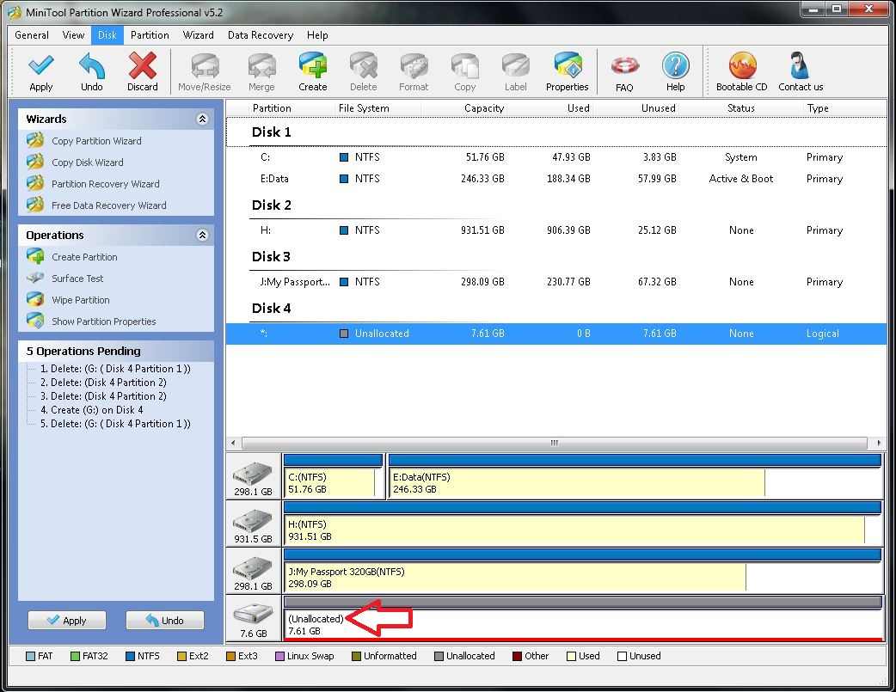
Task: Open the Data Recovery menu
Action: click(x=260, y=35)
